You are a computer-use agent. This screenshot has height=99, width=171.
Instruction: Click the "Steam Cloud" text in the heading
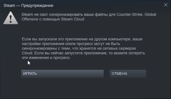click(x=73, y=19)
